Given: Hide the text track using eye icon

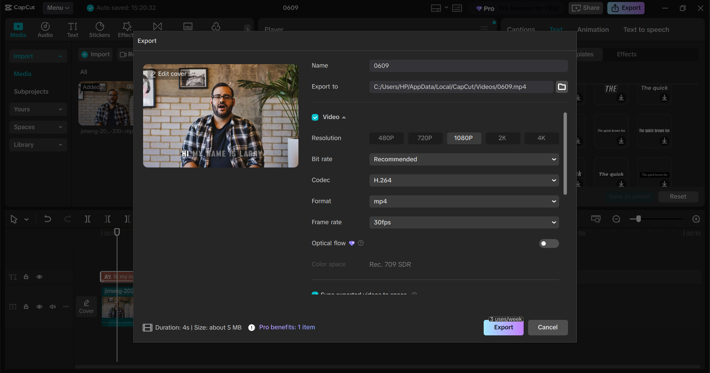Looking at the screenshot, I should pos(39,277).
